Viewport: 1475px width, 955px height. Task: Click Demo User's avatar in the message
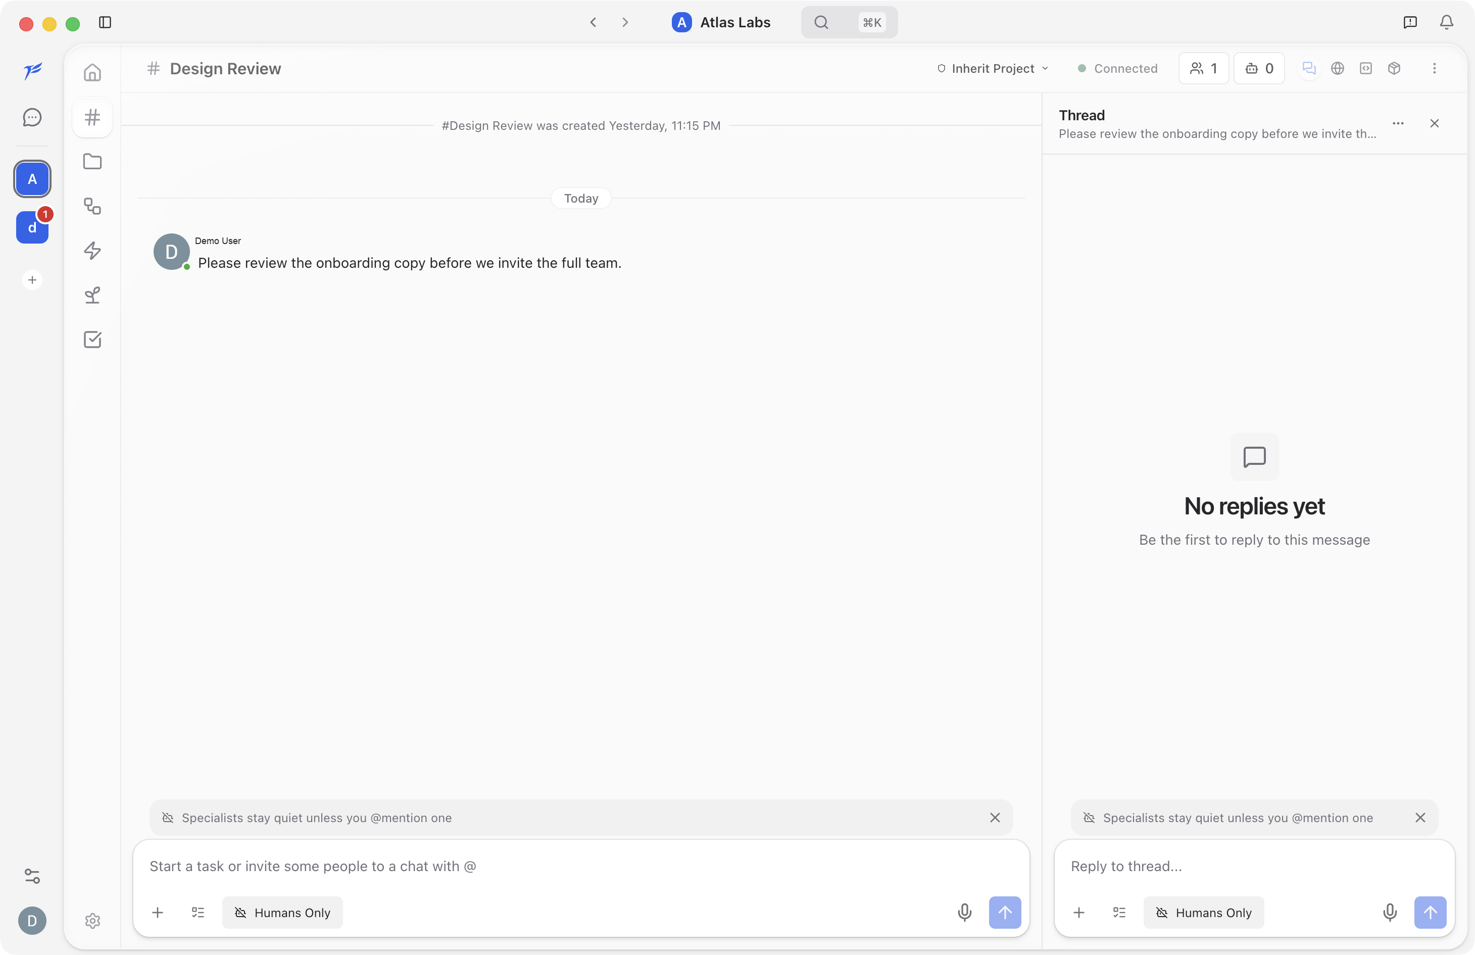tap(172, 252)
